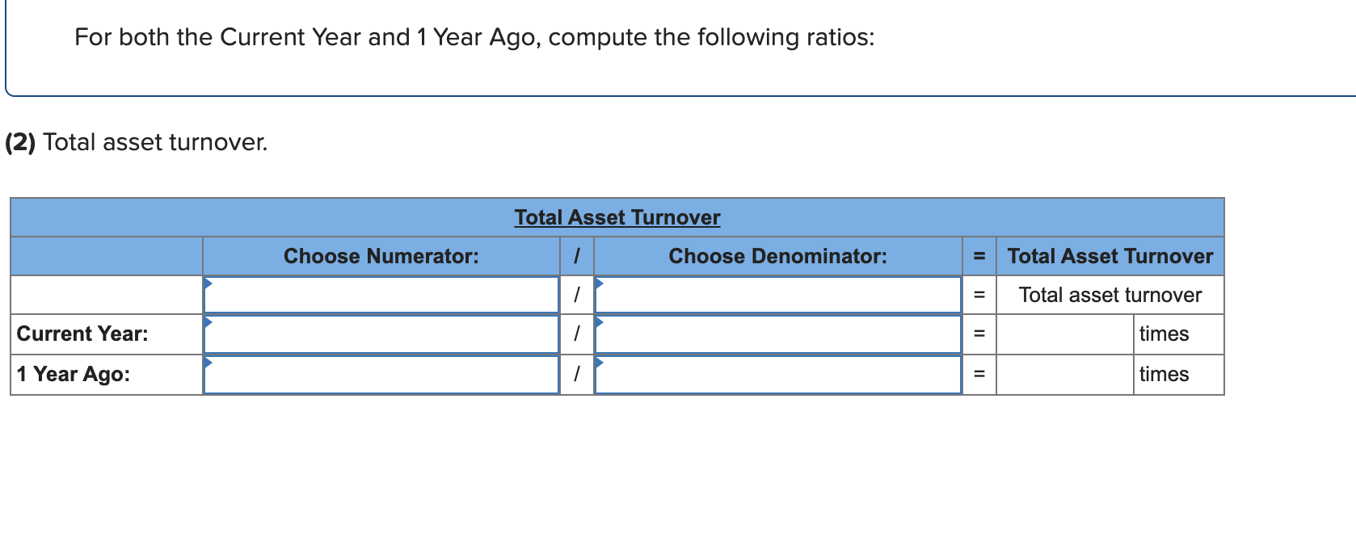1356x554 pixels.
Task: Click the 1 Year Ago result input field
Action: [1063, 373]
